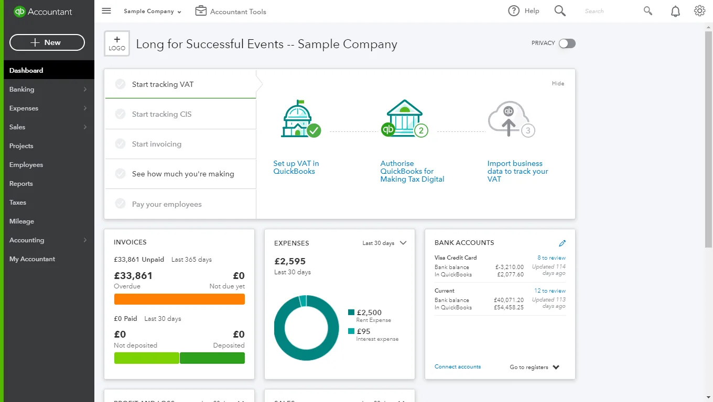Image resolution: width=713 pixels, height=402 pixels.
Task: Review 12 Current account transactions
Action: [550, 291]
